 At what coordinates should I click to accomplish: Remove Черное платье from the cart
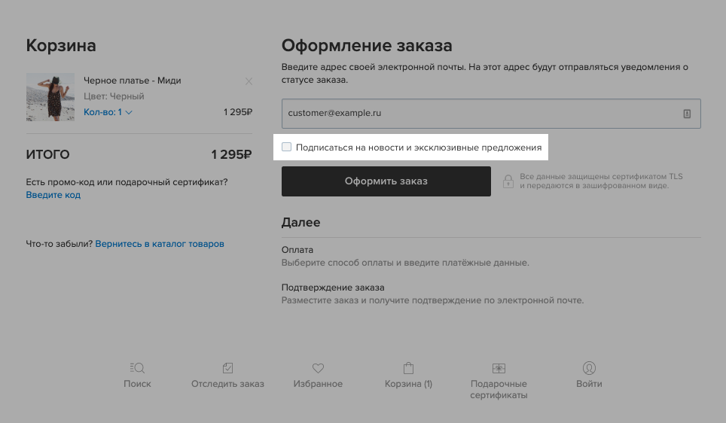[x=249, y=81]
